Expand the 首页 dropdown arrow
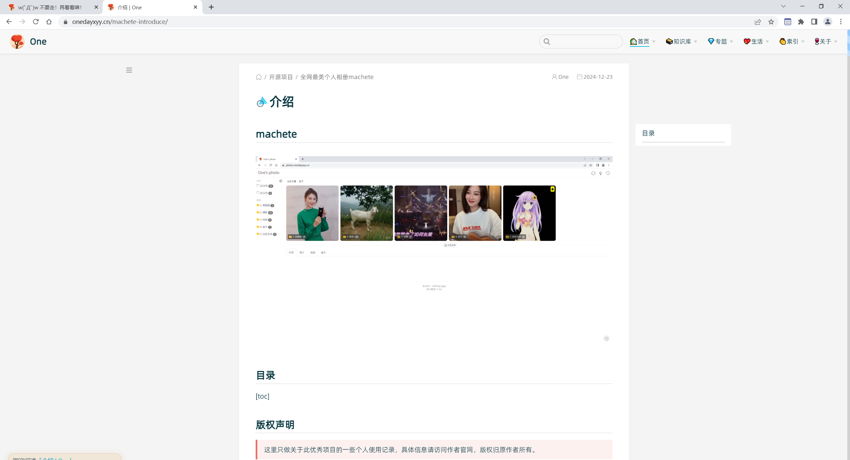 coord(654,42)
